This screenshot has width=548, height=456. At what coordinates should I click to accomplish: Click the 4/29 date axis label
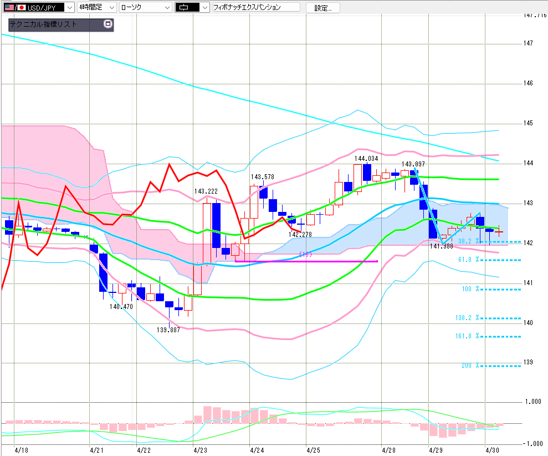point(436,450)
